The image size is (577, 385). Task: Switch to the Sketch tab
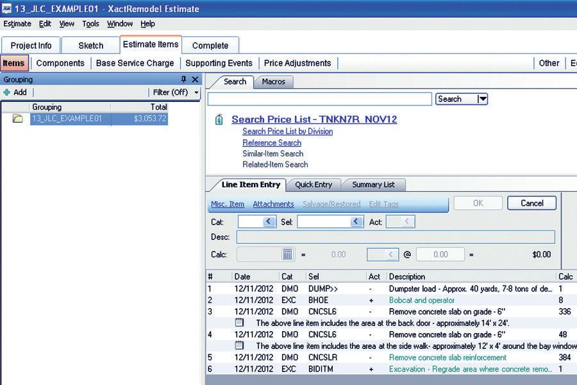[90, 46]
